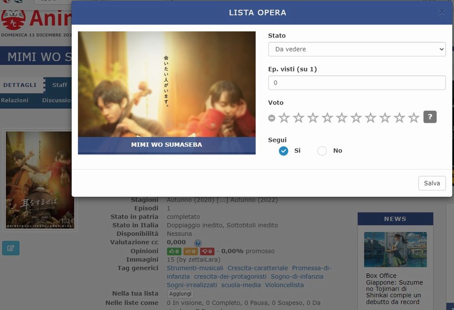Select the Sì option under Segui
The height and width of the screenshot is (310, 454).
[x=283, y=151]
